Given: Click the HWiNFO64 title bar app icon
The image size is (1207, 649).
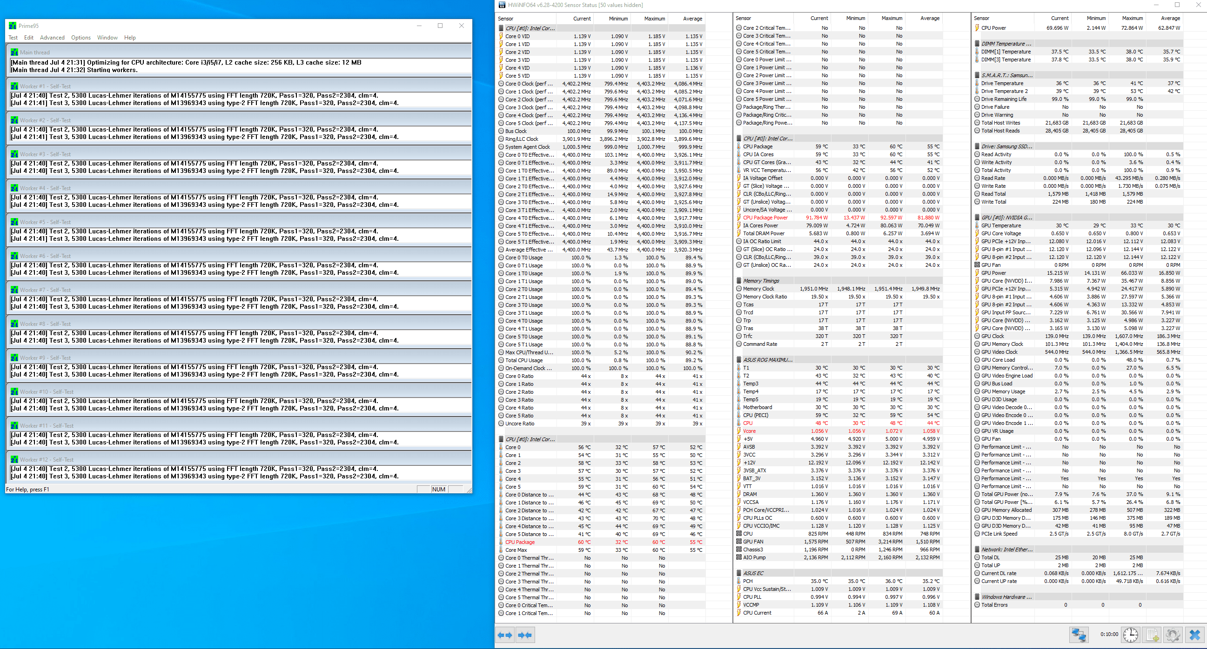Looking at the screenshot, I should (502, 5).
